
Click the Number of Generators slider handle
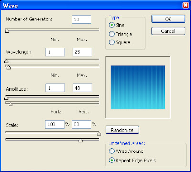[x=7, y=31]
